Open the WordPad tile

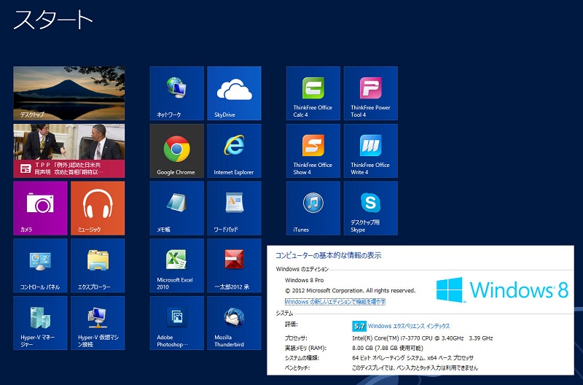(x=234, y=209)
